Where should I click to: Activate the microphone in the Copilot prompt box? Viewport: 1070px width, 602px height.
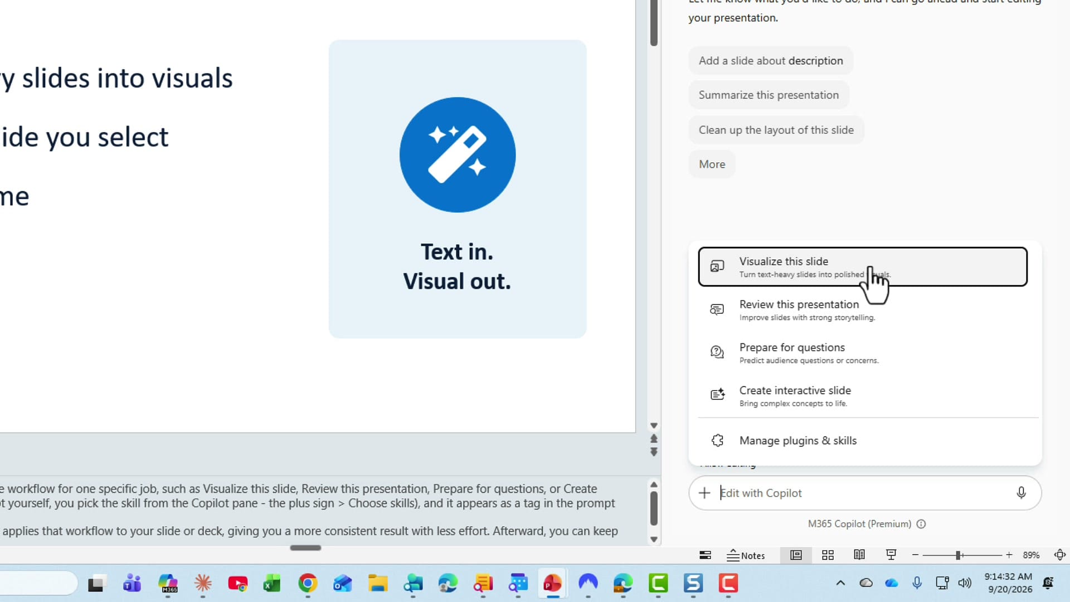[1021, 493]
